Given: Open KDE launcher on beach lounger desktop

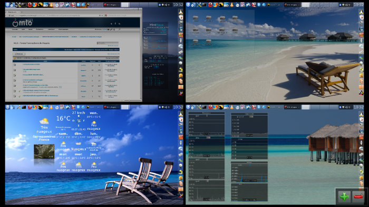Looking at the screenshot, I should (x=188, y=5).
